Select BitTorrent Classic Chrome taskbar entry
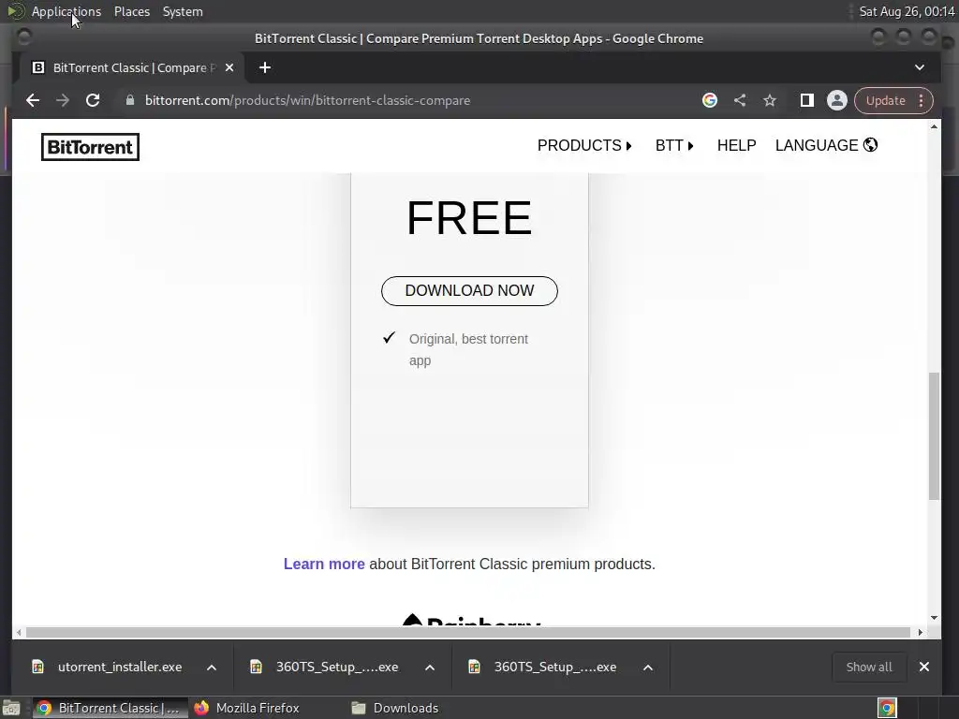This screenshot has height=719, width=959. tap(109, 708)
